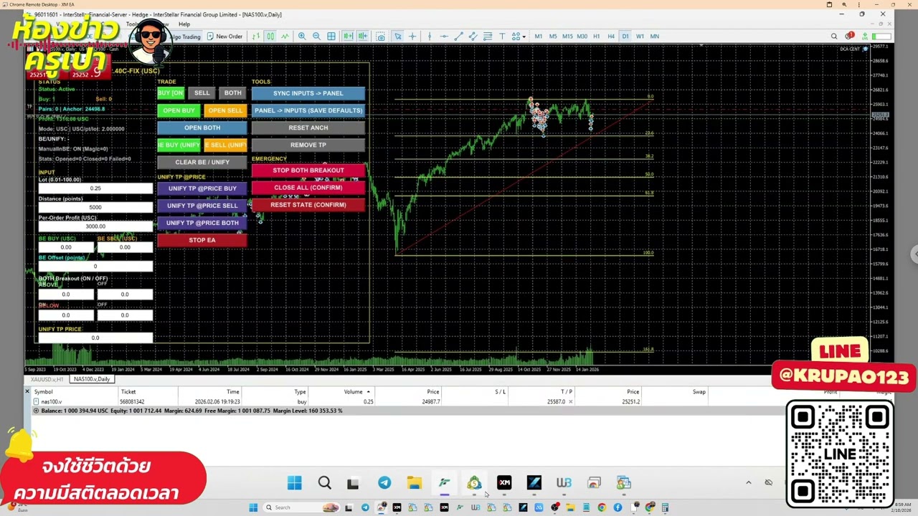Click the Distance field showing 5000

(95, 207)
